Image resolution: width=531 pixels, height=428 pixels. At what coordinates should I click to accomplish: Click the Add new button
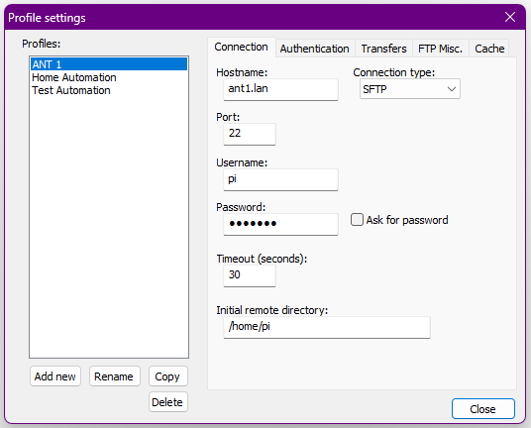point(55,376)
